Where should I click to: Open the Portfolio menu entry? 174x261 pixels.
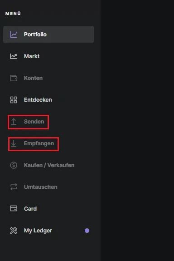tap(48, 34)
